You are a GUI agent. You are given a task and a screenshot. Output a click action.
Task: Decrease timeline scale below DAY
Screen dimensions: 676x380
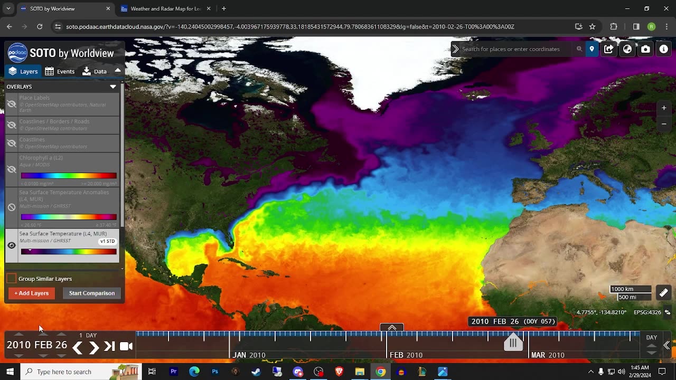(652, 352)
